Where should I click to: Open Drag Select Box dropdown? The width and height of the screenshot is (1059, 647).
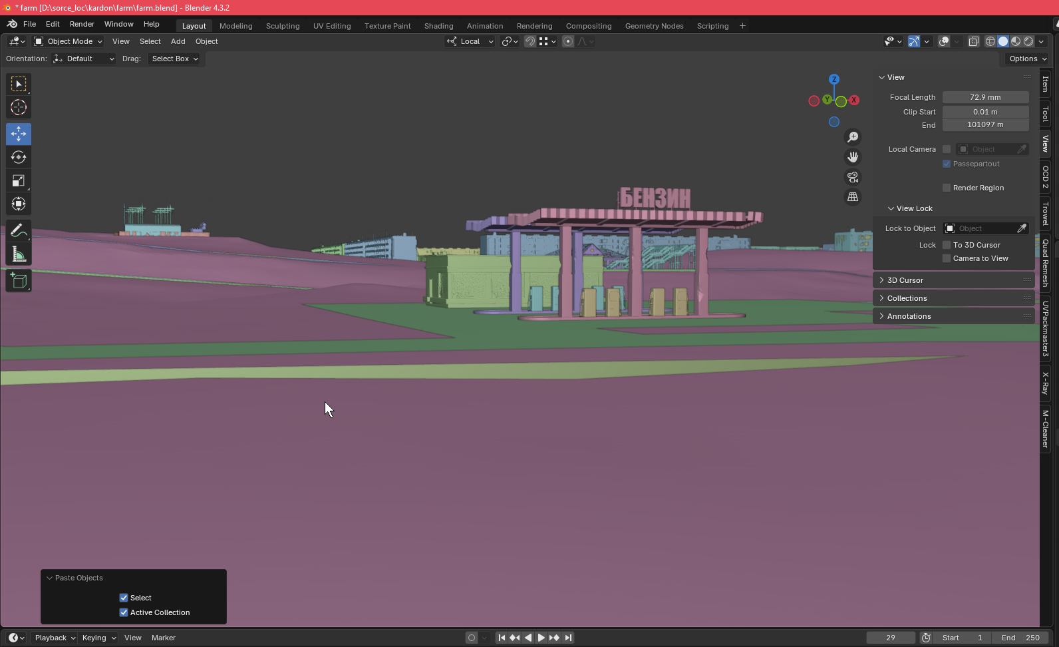[x=175, y=59]
